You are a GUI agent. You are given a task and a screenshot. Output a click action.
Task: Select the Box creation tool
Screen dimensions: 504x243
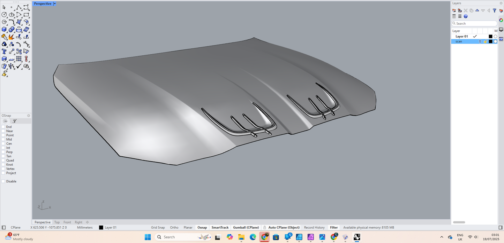[4, 29]
